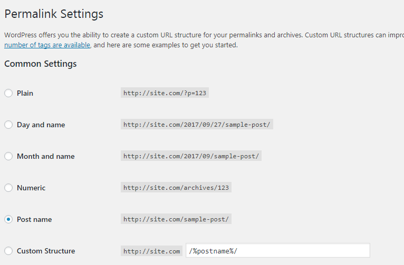
Task: Click the 'Numeric' label text
Action: tap(31, 188)
